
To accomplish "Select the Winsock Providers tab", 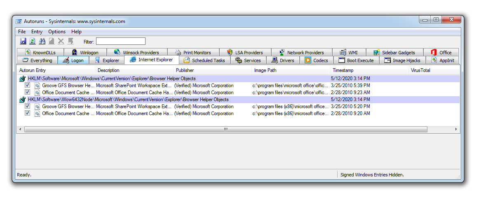I will tap(136, 53).
